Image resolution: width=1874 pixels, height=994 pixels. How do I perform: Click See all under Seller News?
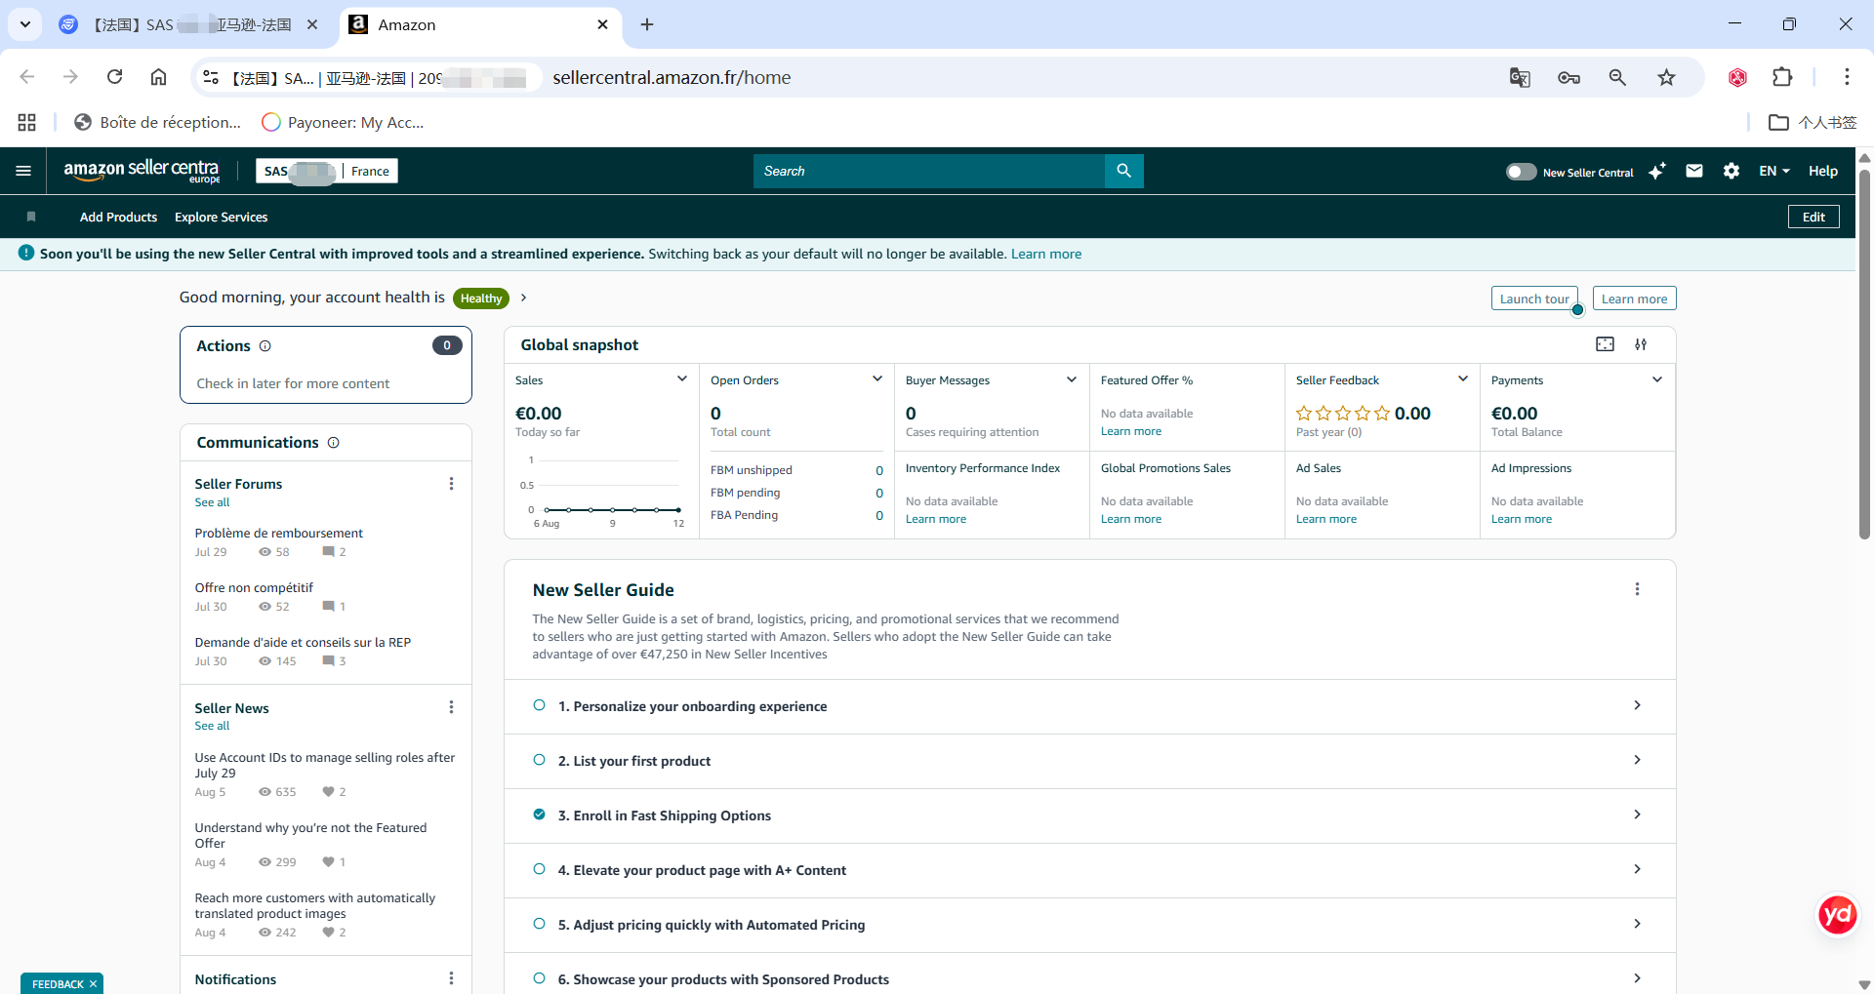(x=212, y=726)
